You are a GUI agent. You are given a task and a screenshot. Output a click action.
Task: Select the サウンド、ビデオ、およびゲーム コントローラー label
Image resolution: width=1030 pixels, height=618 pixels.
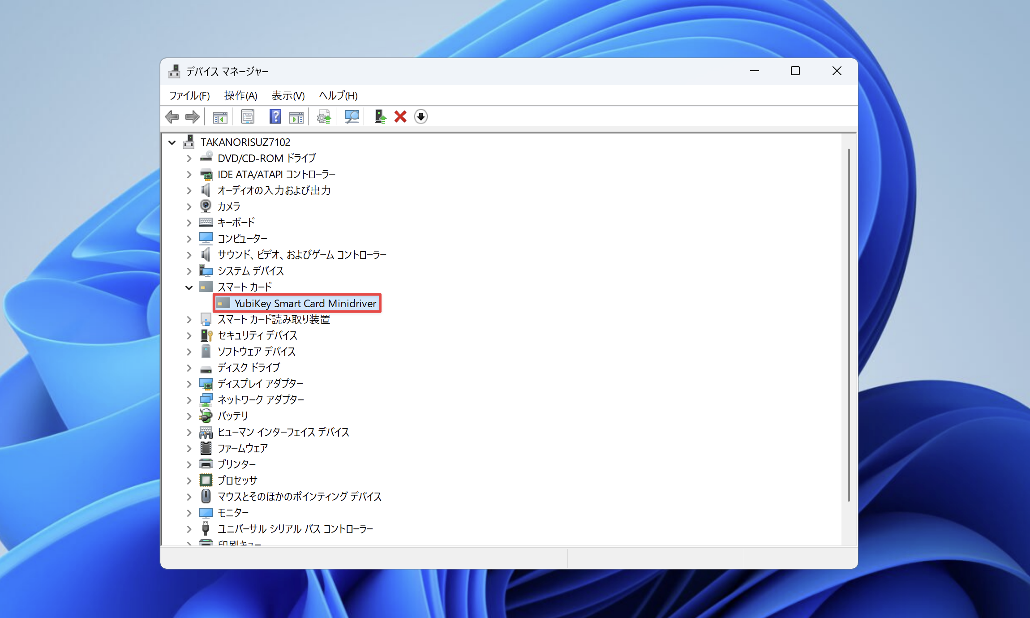pyautogui.click(x=302, y=255)
